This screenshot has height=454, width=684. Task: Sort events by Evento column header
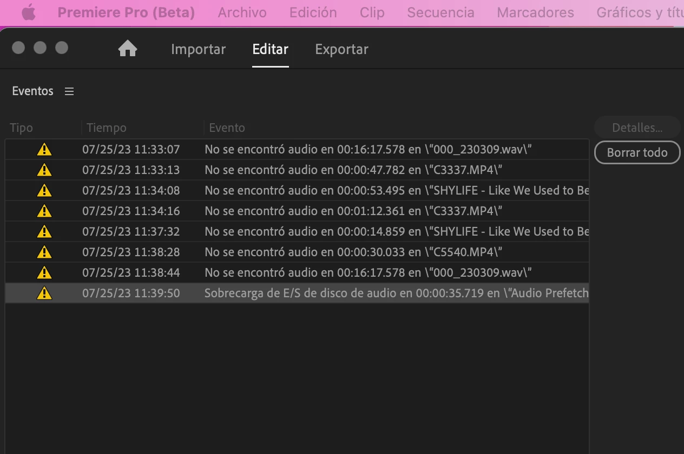coord(227,128)
